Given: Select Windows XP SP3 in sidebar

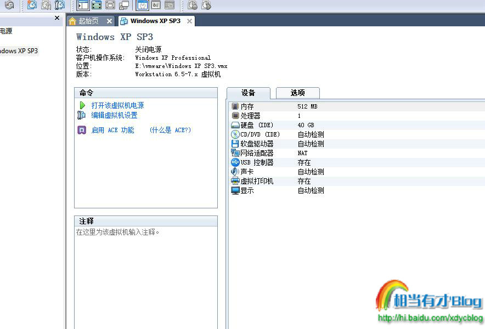Looking at the screenshot, I should coord(19,51).
